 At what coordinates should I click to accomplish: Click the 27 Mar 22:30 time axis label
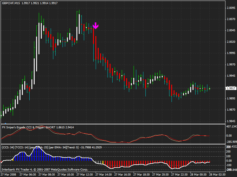point(180,175)
